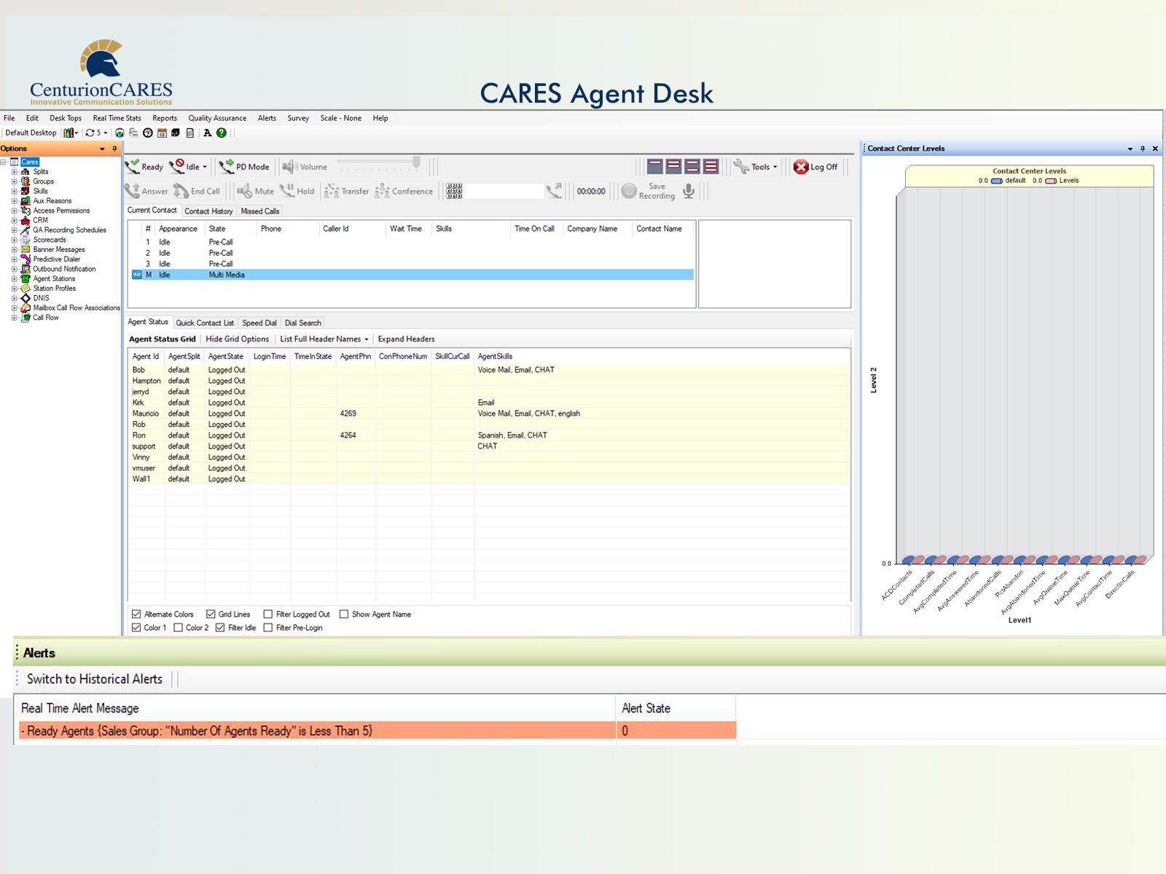
Task: Expand the Skills tree node
Action: 15,191
